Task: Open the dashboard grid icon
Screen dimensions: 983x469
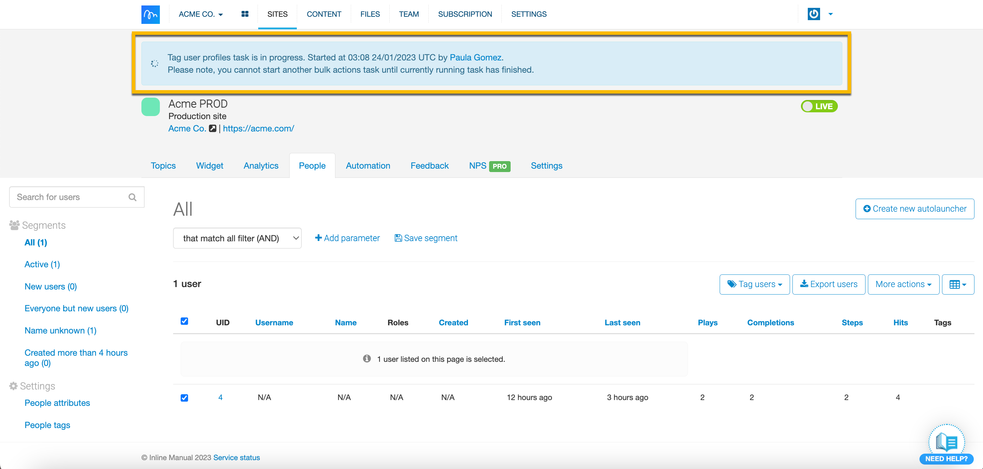Action: (x=245, y=14)
